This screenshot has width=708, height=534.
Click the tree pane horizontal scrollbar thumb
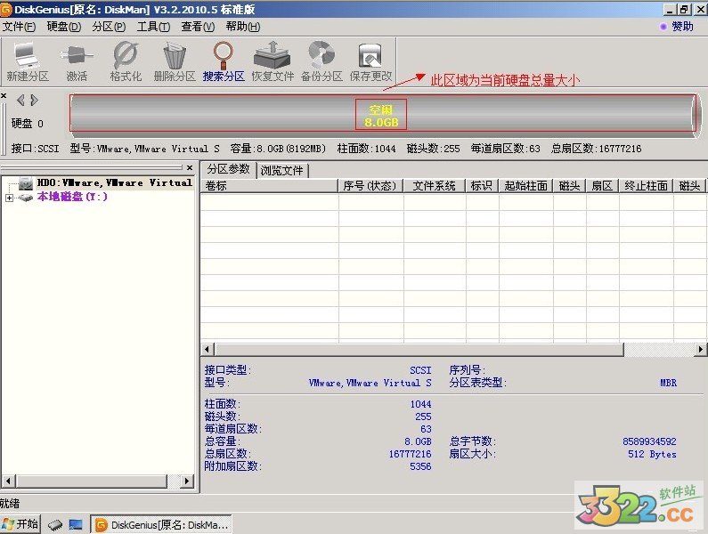point(92,481)
